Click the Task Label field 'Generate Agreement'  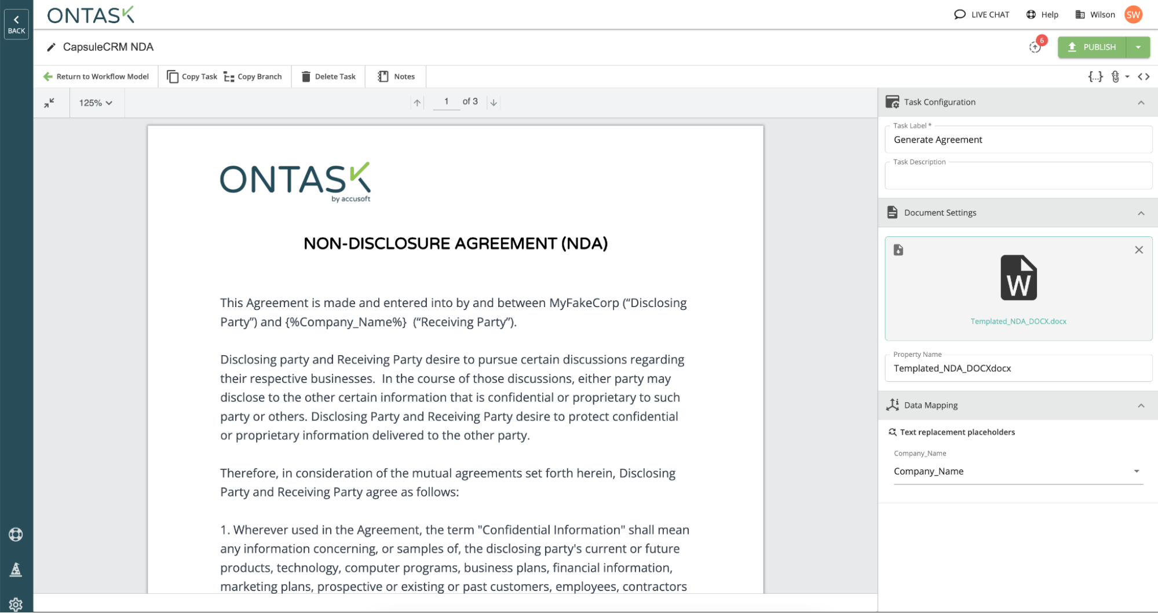coord(1018,140)
